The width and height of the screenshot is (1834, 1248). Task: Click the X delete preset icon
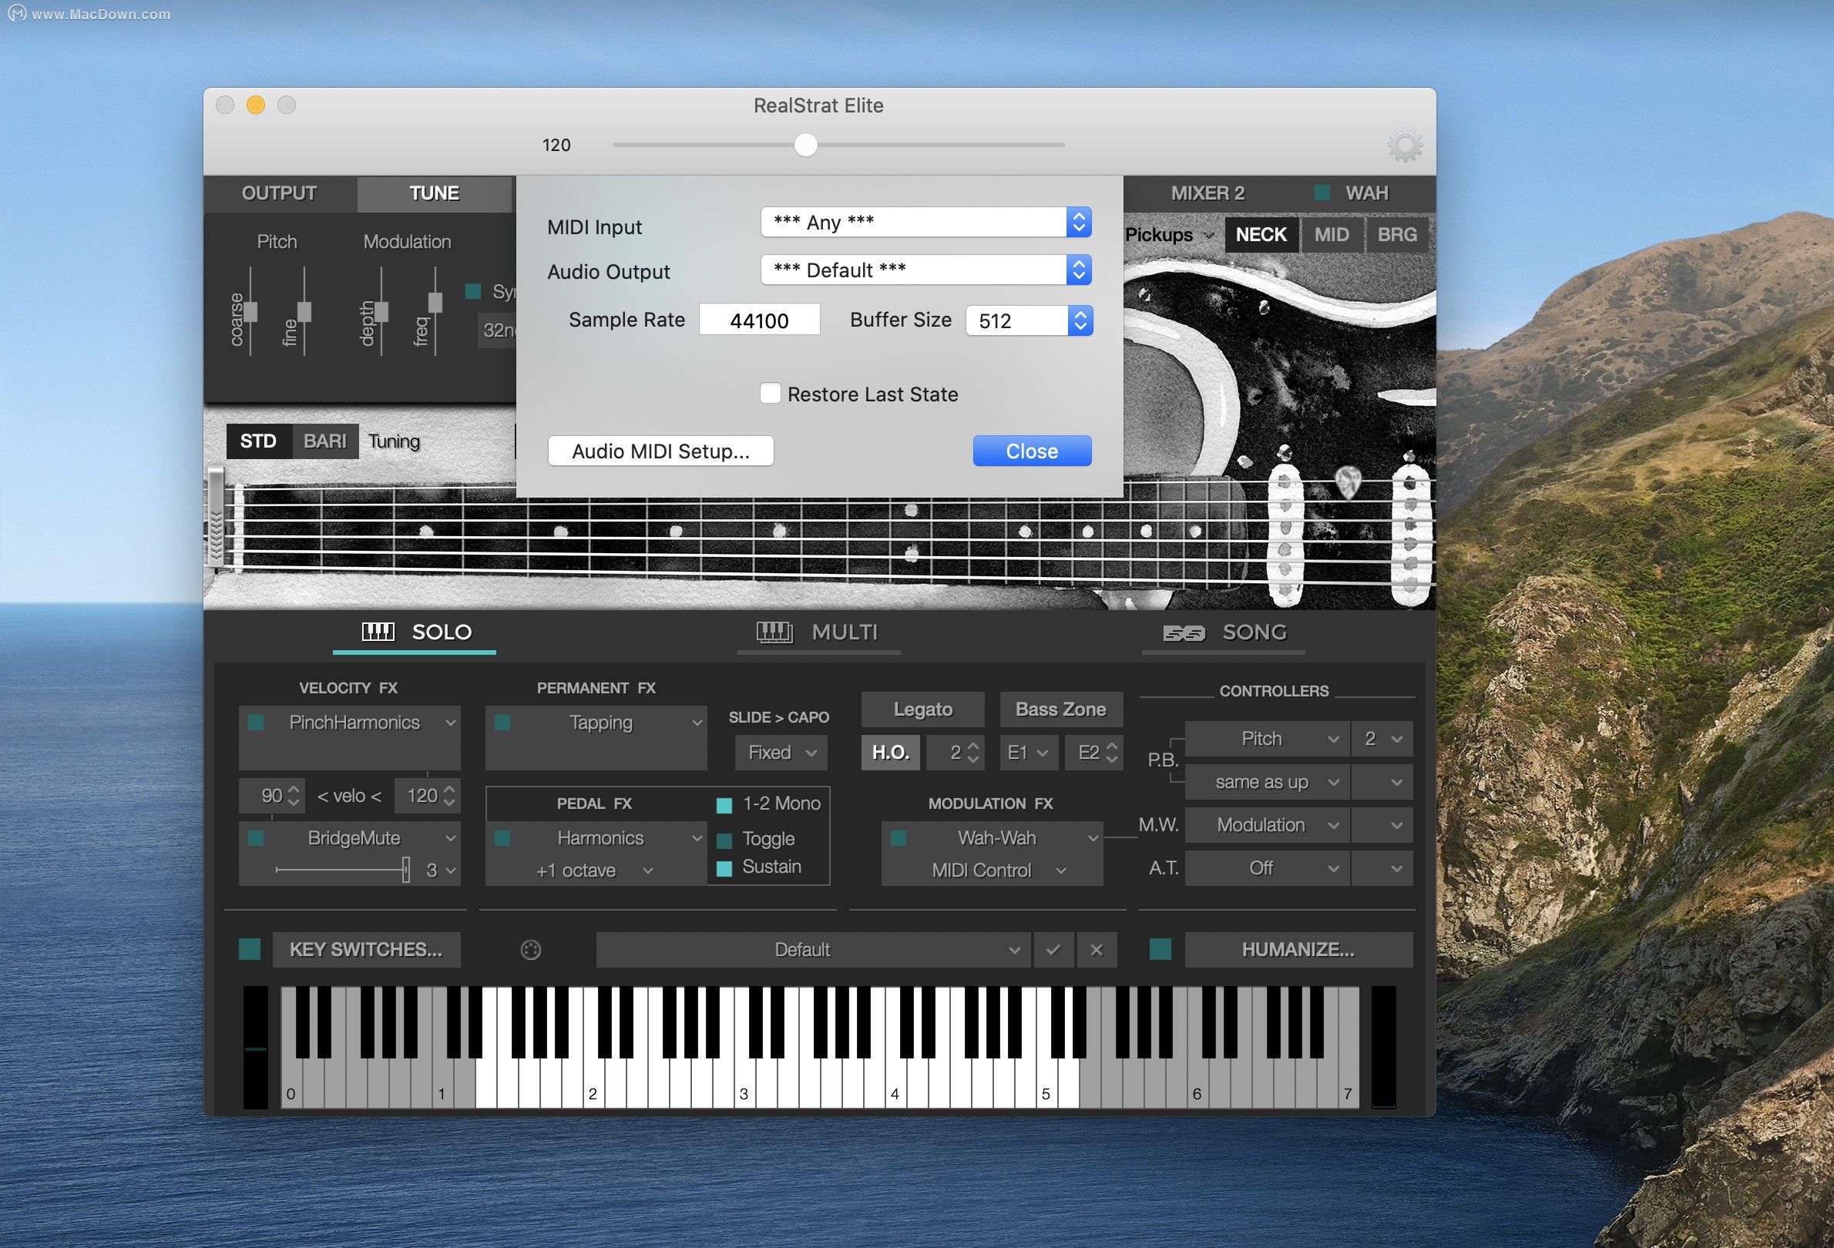1096,950
